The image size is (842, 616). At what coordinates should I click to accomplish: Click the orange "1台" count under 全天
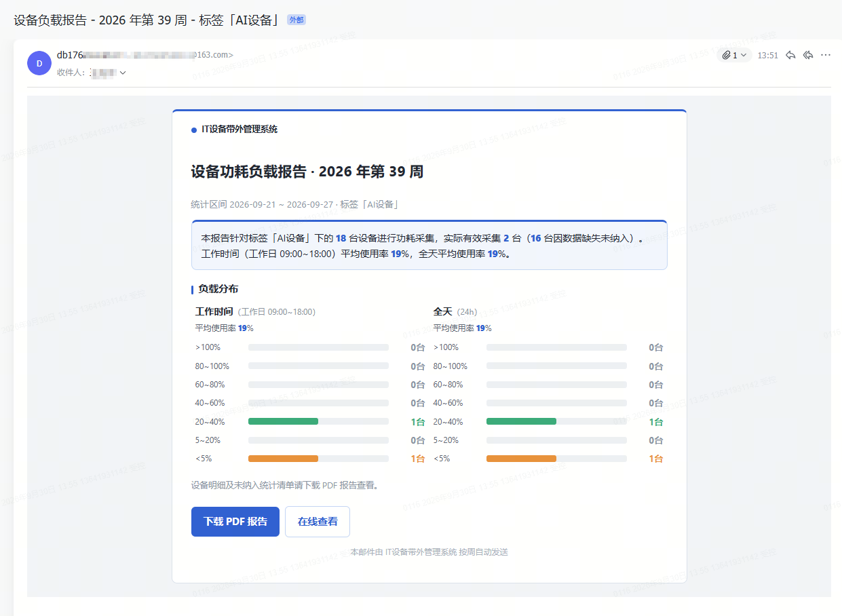(655, 459)
